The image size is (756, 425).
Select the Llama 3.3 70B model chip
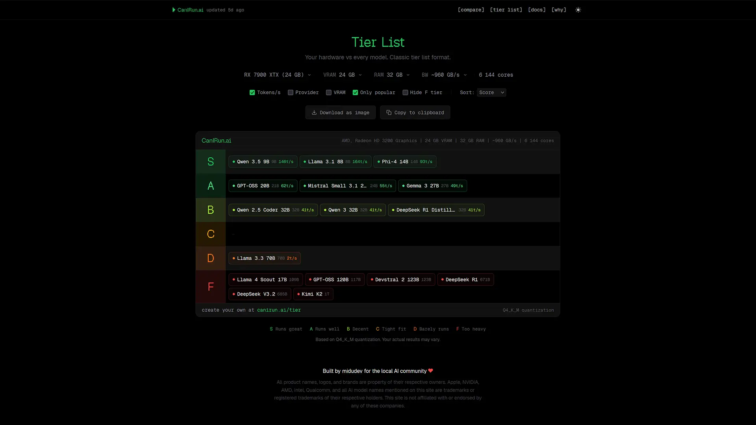tap(264, 258)
